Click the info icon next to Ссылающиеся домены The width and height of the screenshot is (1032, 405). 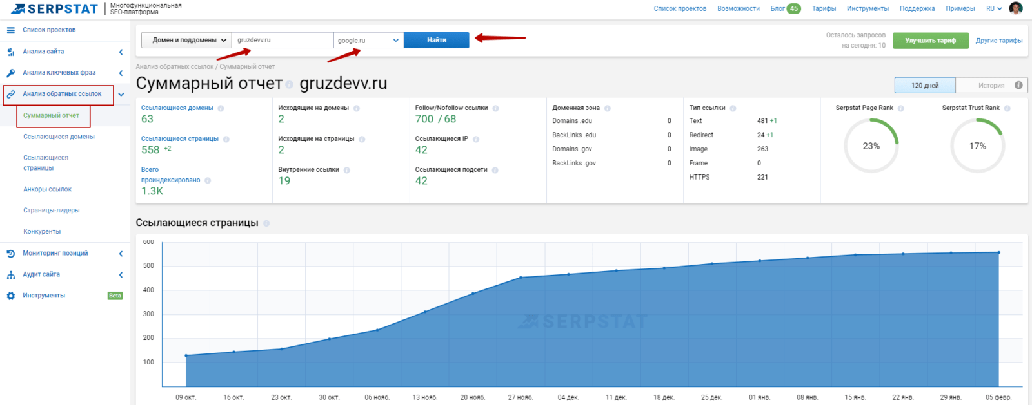(x=221, y=108)
